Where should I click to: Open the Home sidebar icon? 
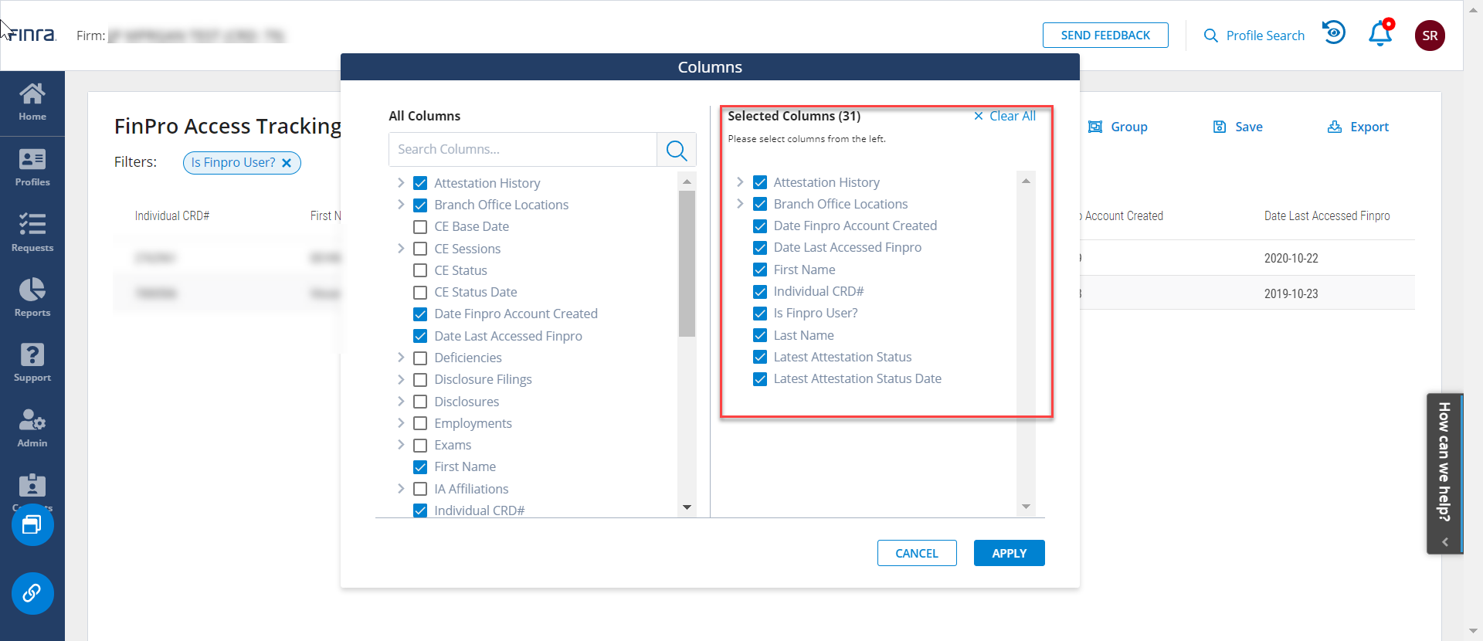click(32, 102)
